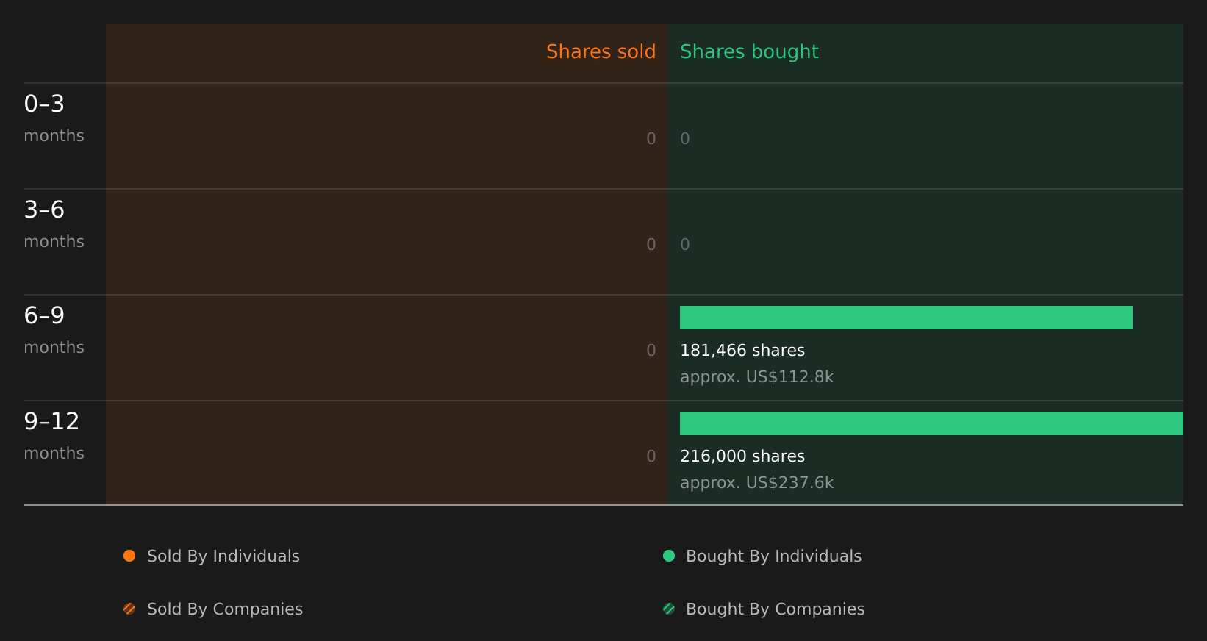Click shares sold zero in 0–3 months row
1207x641 pixels.
pyautogui.click(x=651, y=139)
